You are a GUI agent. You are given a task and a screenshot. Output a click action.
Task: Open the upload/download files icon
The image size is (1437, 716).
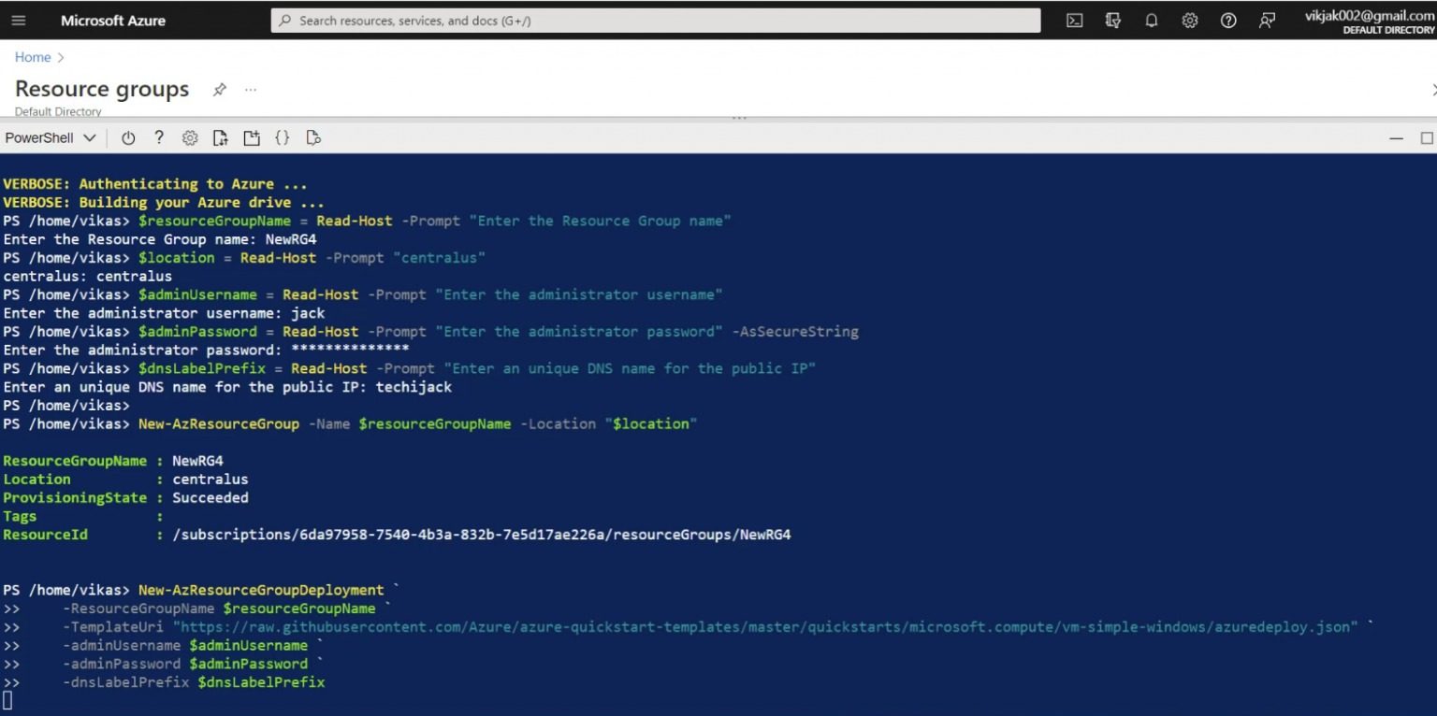[221, 137]
